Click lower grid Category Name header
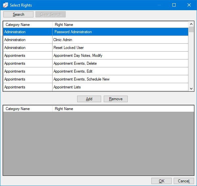The height and width of the screenshot is (186, 197). point(28,109)
